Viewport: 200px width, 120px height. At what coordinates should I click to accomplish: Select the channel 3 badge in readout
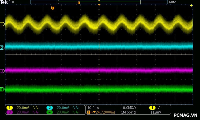9,112
